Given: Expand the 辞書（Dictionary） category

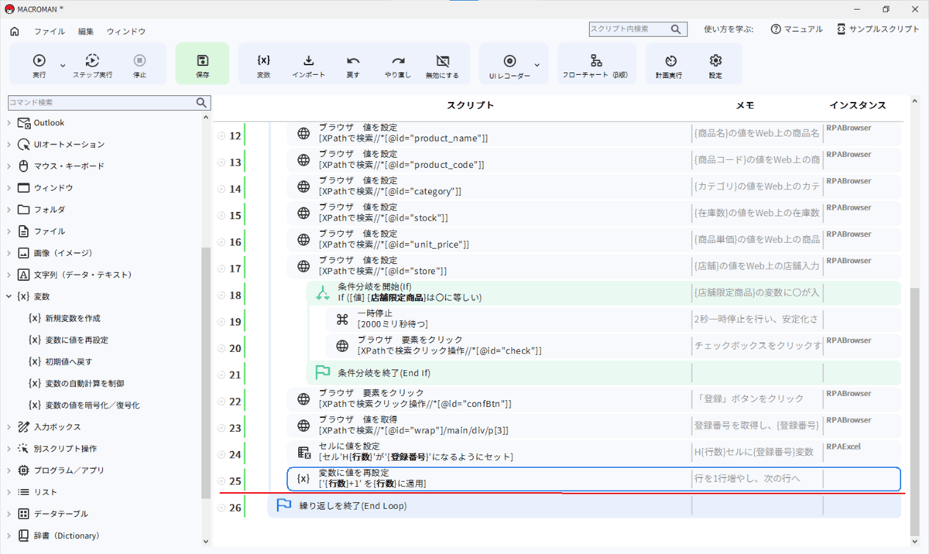Looking at the screenshot, I should (x=9, y=535).
